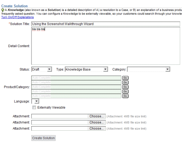The width and height of the screenshot is (182, 152).
Task: Open the Language dropdown
Action: [x=35, y=101]
